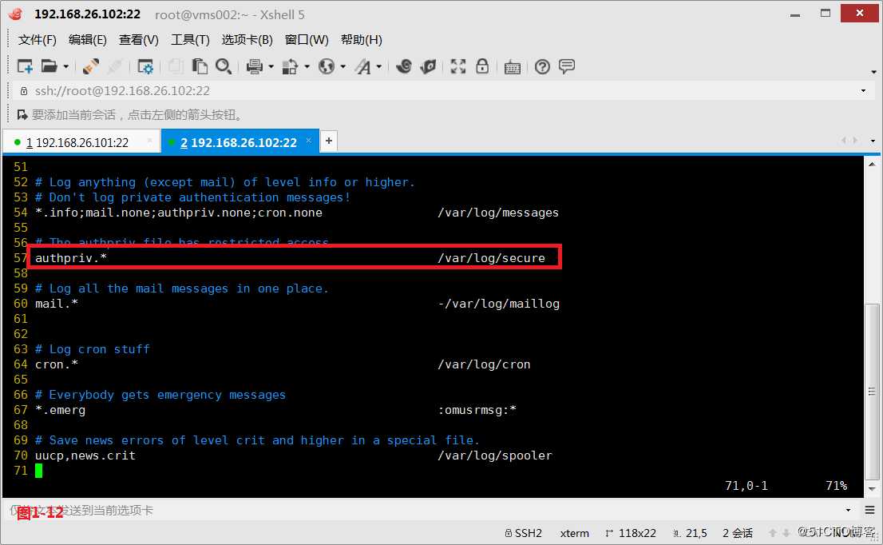Open Help question mark icon

(542, 67)
